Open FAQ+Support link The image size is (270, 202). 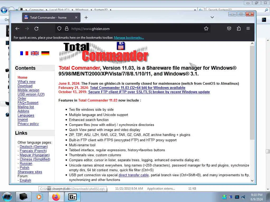pyautogui.click(x=28, y=103)
